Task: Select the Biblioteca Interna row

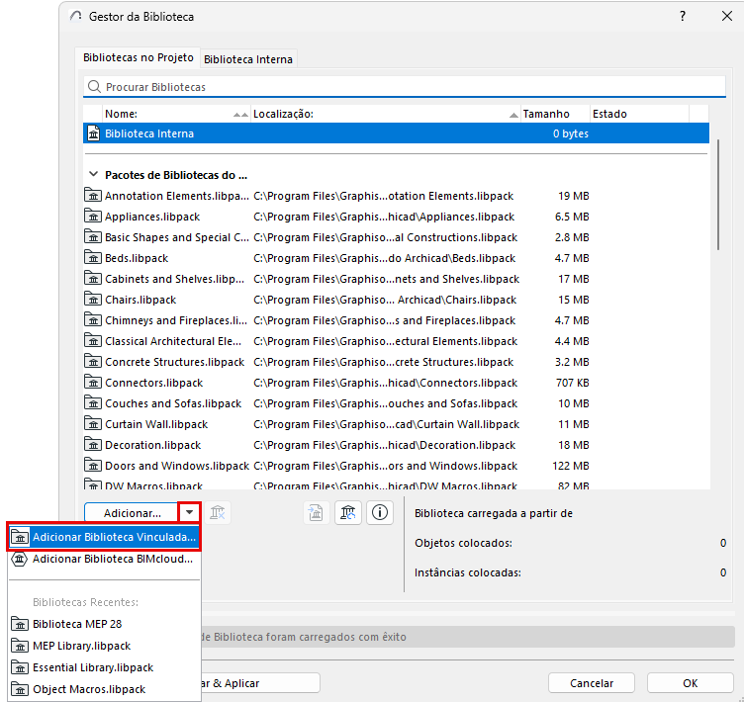Action: pos(396,133)
